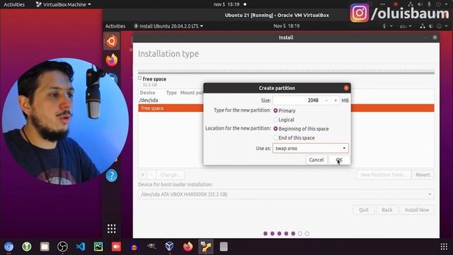Open the Use as swap area dropdown
Viewport: 453px width, 255px height.
pos(310,148)
